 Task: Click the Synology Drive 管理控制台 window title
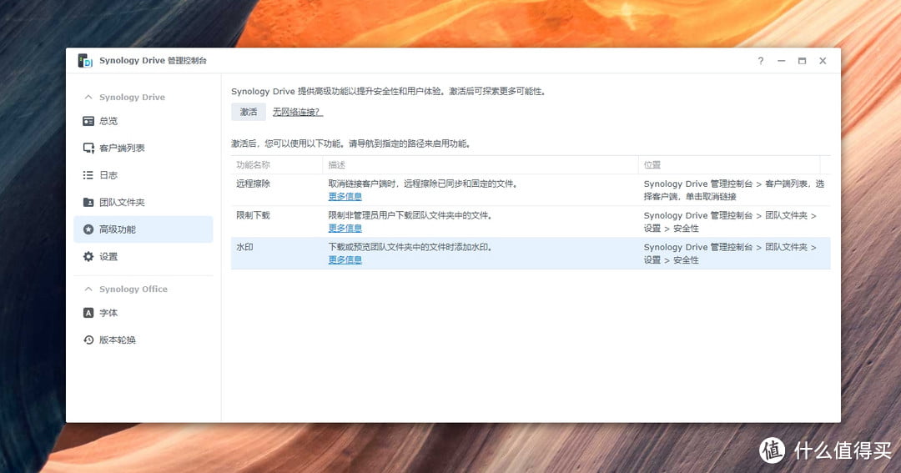pyautogui.click(x=153, y=60)
